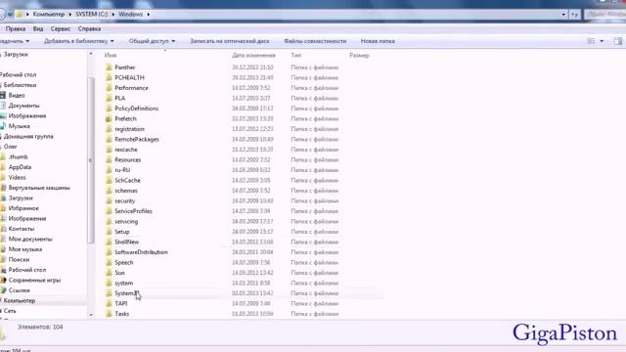This screenshot has height=352, width=626.
Task: Click the security folder icon
Action: click(109, 201)
